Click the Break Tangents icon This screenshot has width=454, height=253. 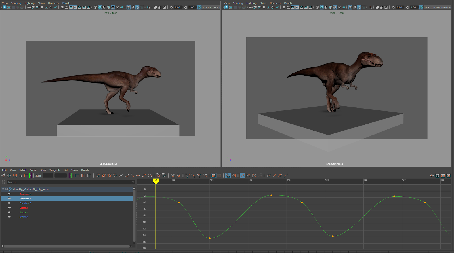(x=187, y=176)
